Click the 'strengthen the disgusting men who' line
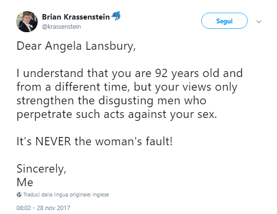 111,101
